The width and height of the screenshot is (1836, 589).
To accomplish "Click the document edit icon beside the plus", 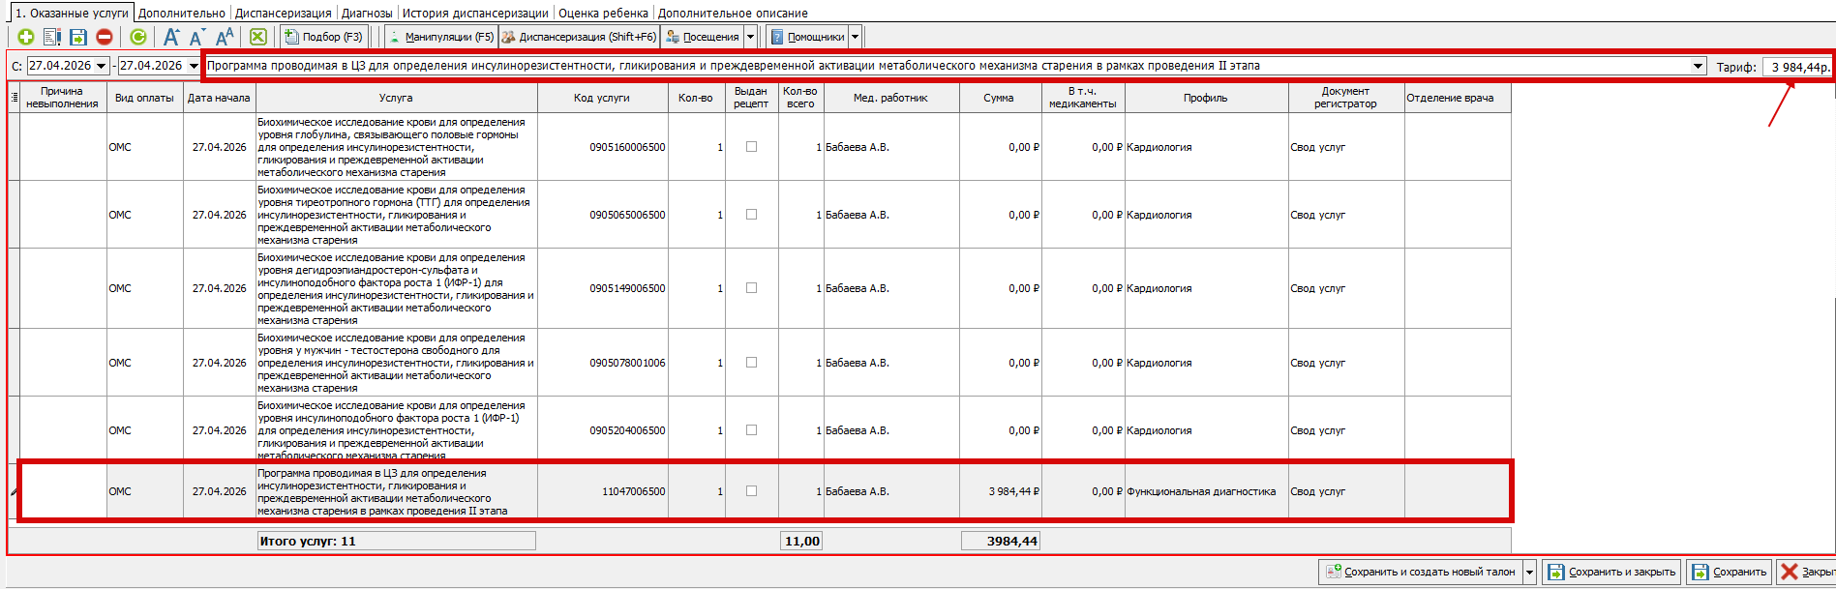I will point(52,37).
